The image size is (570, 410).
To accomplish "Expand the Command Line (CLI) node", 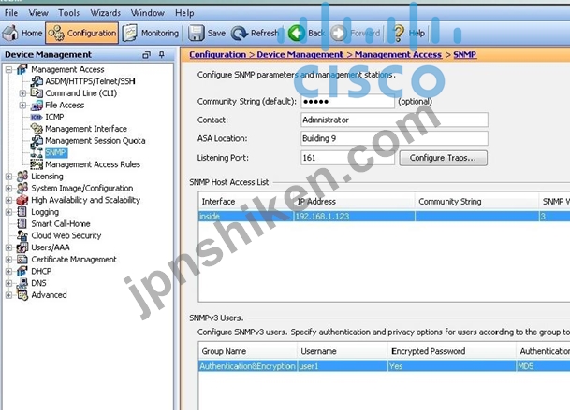I will coord(22,93).
